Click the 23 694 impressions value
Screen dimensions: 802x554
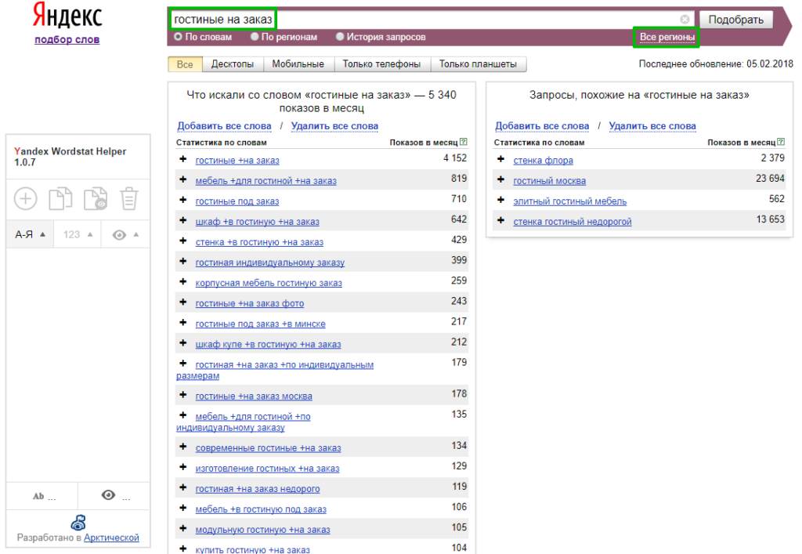tap(770, 179)
